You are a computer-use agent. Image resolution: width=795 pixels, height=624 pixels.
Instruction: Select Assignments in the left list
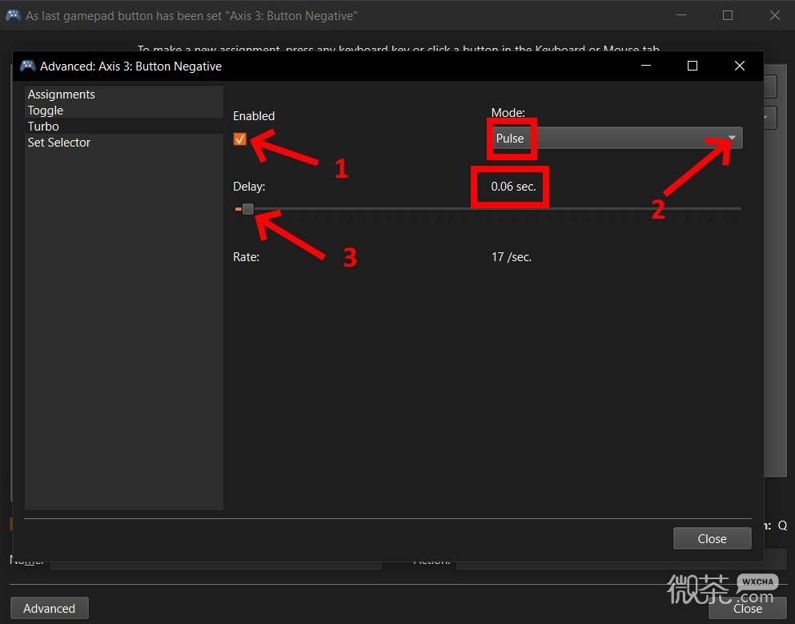click(x=124, y=95)
